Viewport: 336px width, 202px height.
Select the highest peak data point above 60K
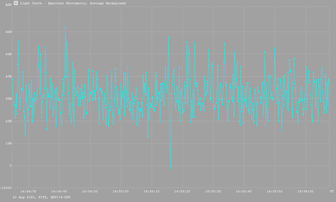click(x=65, y=27)
